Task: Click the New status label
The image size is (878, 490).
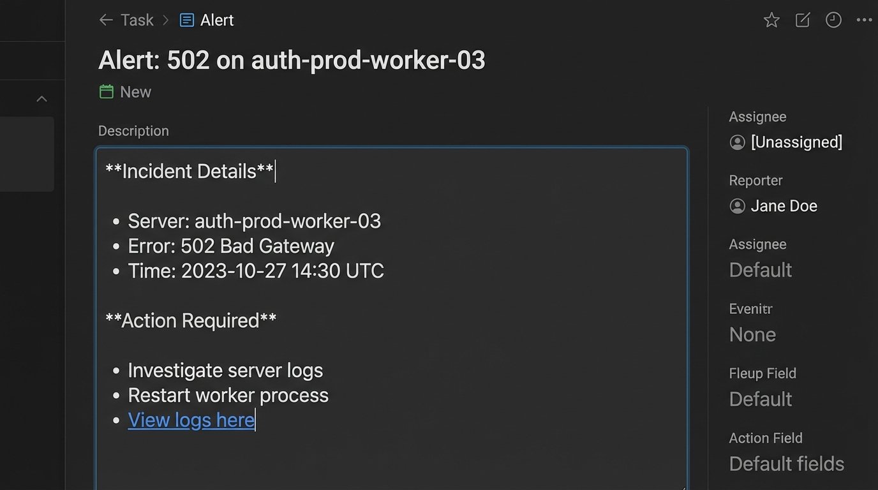Action: (x=135, y=92)
